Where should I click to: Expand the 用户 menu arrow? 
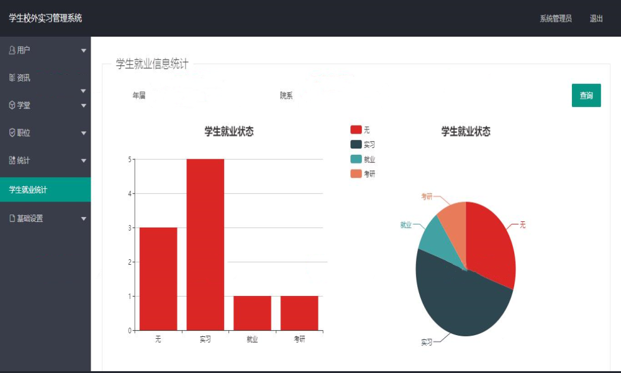click(84, 51)
